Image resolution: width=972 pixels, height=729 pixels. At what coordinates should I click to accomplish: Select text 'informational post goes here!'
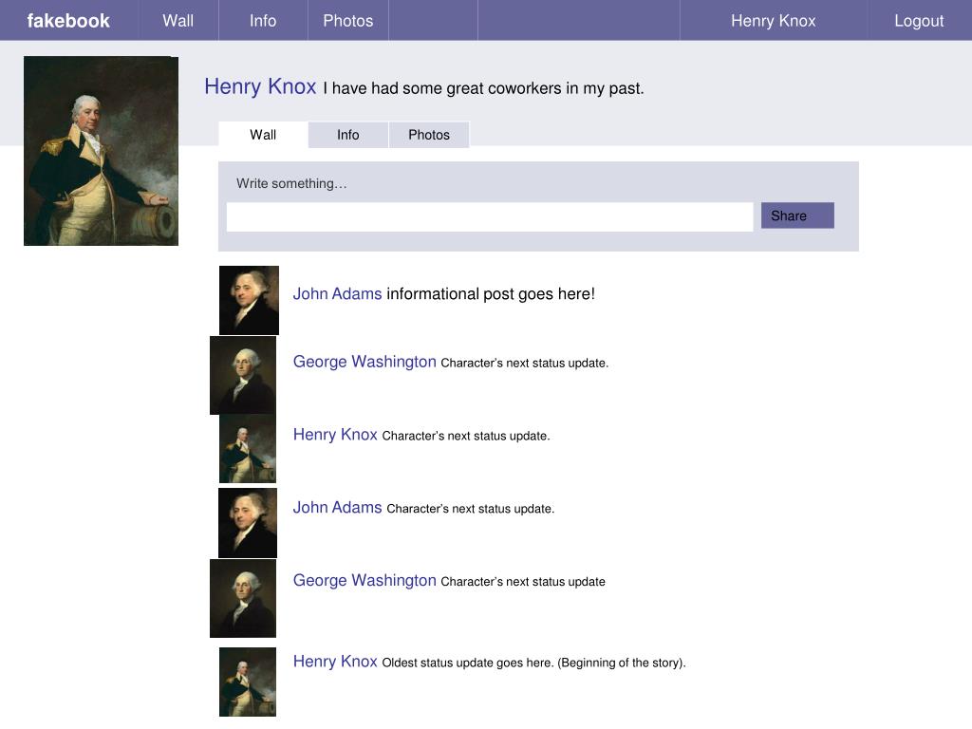point(491,294)
